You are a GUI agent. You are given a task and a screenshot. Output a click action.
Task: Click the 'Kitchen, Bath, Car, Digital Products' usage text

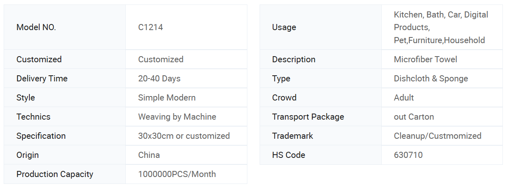[x=441, y=21]
